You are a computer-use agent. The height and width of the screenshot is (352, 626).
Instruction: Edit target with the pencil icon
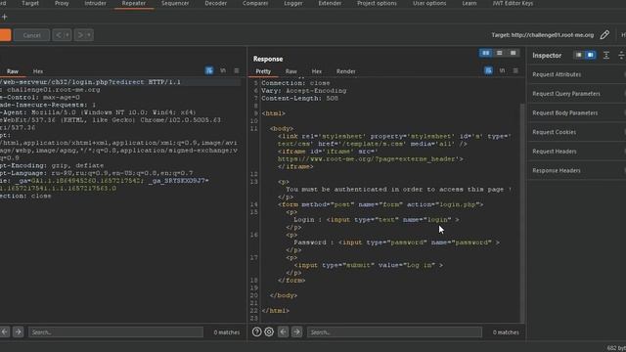(604, 35)
